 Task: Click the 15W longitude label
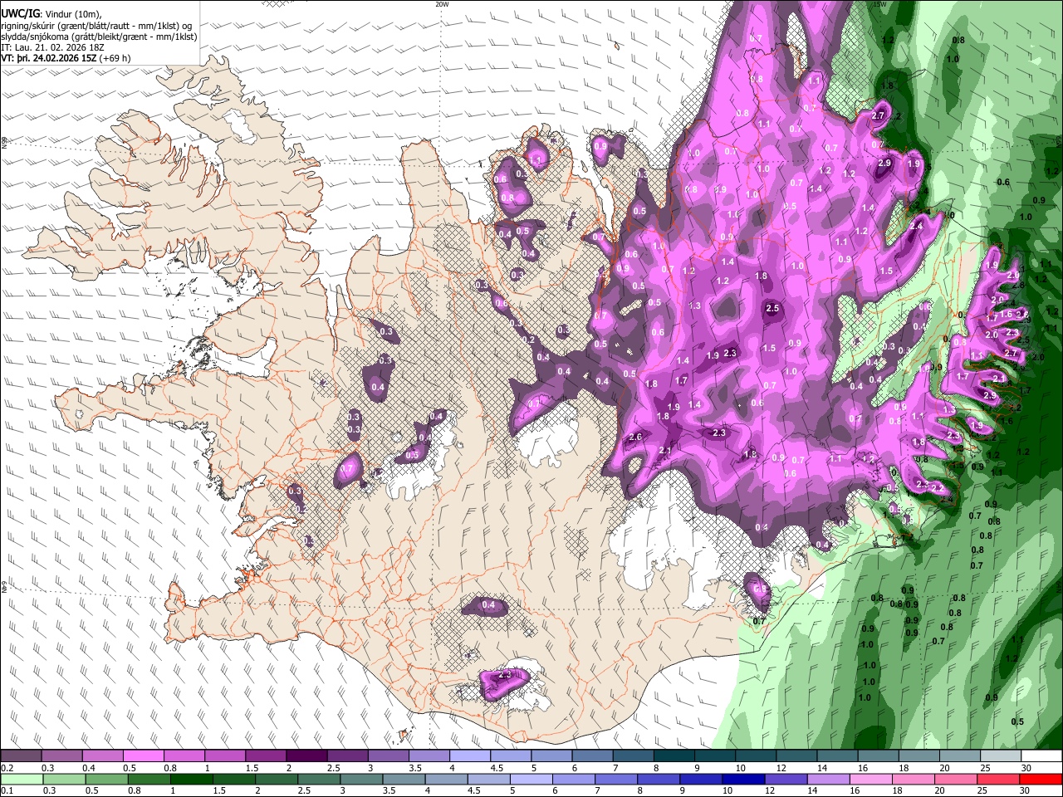880,4
